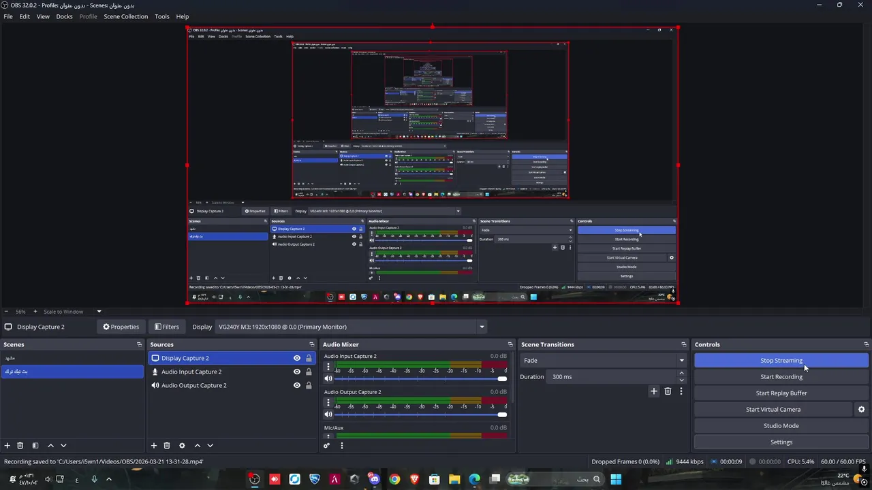
Task: Open Virtual Camera settings gear
Action: point(861,410)
